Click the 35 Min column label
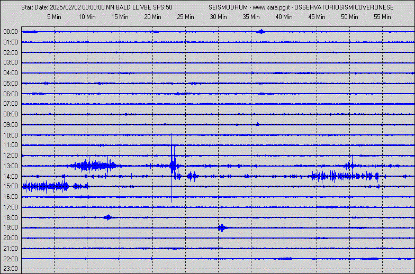Image resolution: width=415 pixels, height=274 pixels. point(251,17)
